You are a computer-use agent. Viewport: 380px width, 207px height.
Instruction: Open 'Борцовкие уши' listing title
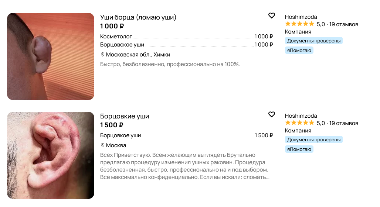click(125, 116)
